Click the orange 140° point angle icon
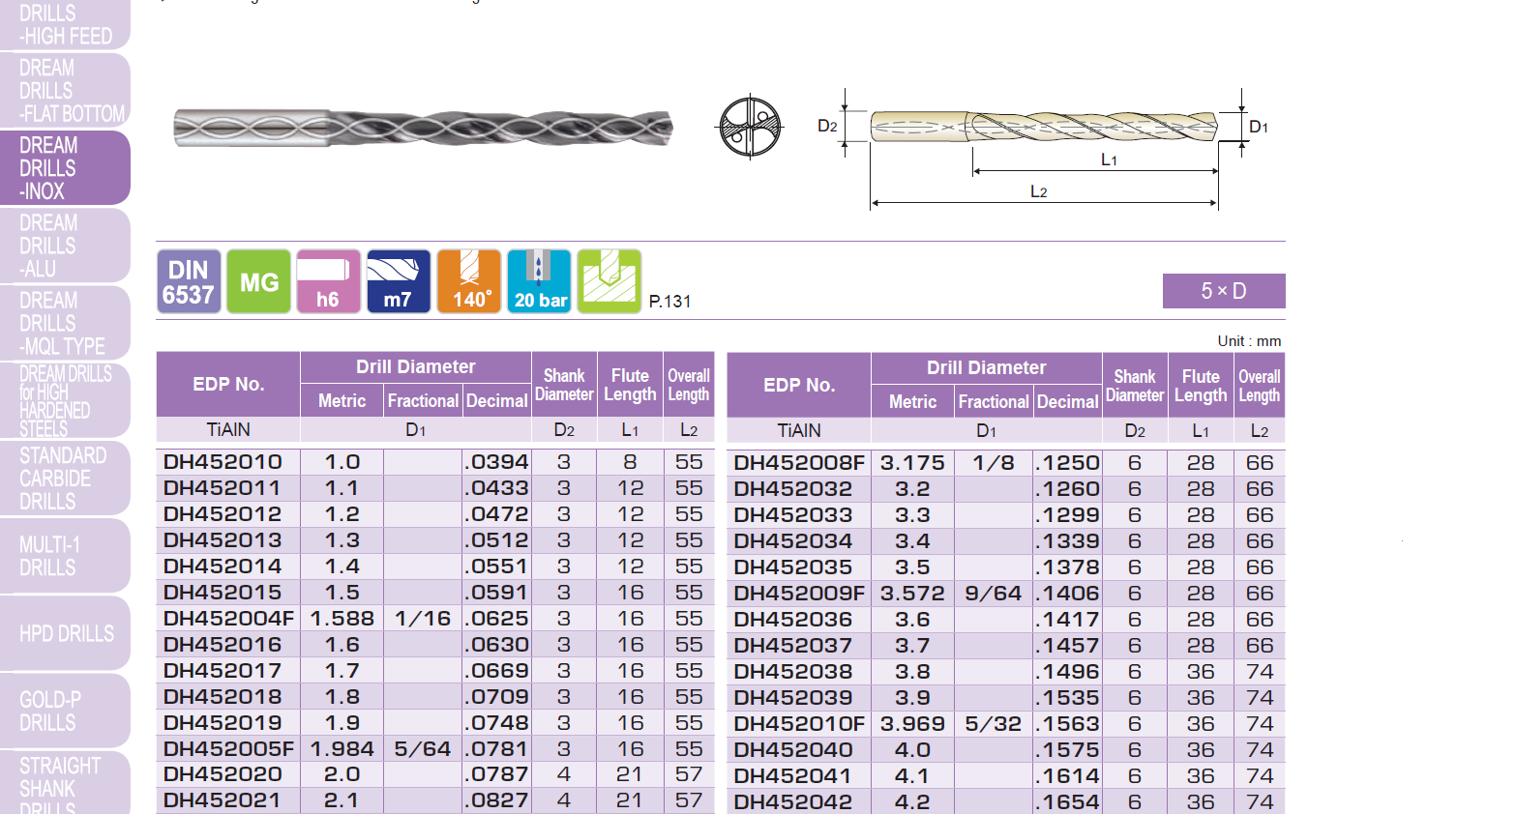Image resolution: width=1516 pixels, height=814 pixels. pyautogui.click(x=469, y=281)
